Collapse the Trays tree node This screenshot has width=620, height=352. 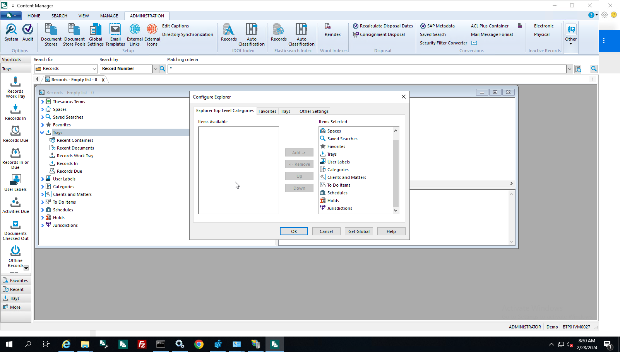coord(42,133)
